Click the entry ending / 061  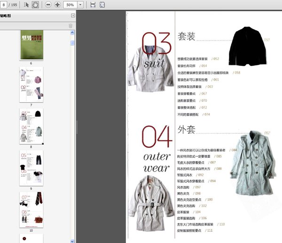pyautogui.click(x=198, y=80)
